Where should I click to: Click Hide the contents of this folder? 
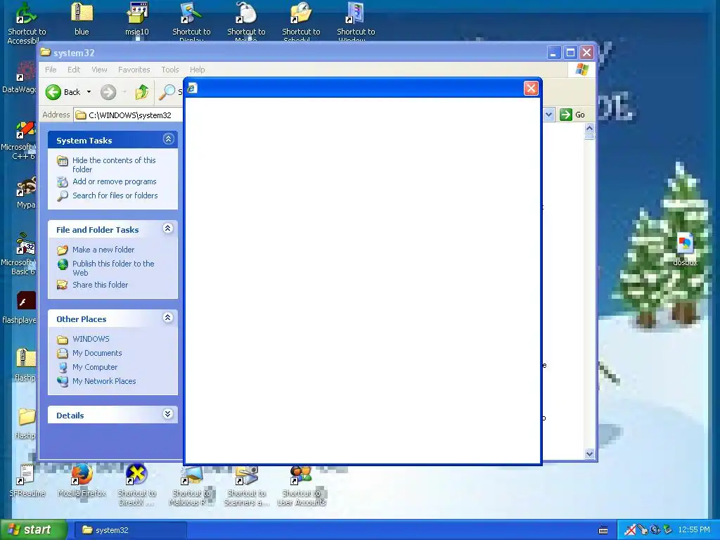coord(114,165)
